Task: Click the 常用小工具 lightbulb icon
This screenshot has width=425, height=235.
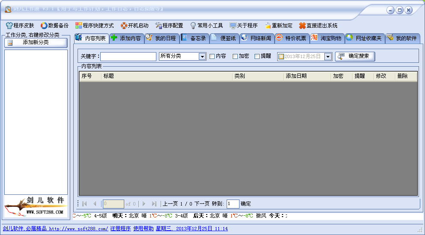Action: pyautogui.click(x=193, y=25)
